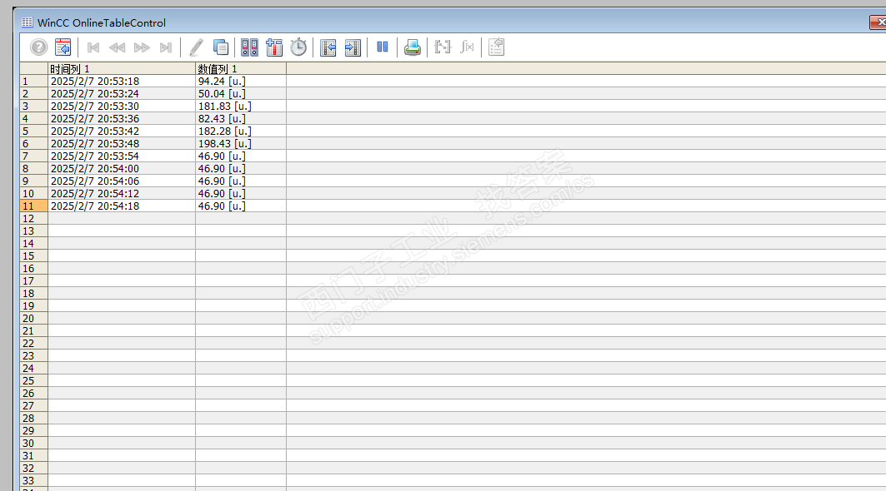
Task: Open the Help toolbar icon
Action: click(x=38, y=47)
